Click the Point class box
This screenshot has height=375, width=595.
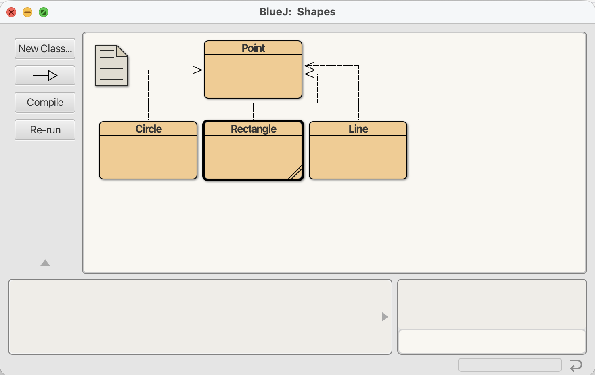[253, 76]
